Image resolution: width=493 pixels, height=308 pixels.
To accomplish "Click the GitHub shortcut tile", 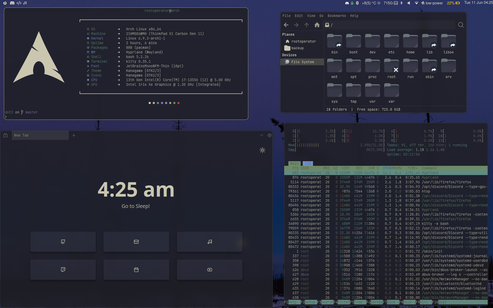I will click(63, 242).
